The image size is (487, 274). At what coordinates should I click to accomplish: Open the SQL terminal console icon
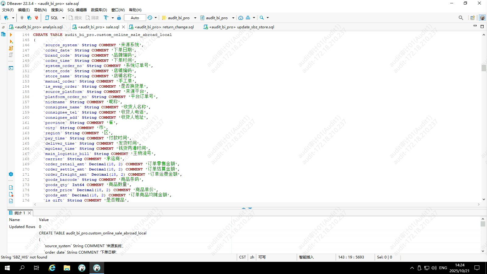click(11, 68)
